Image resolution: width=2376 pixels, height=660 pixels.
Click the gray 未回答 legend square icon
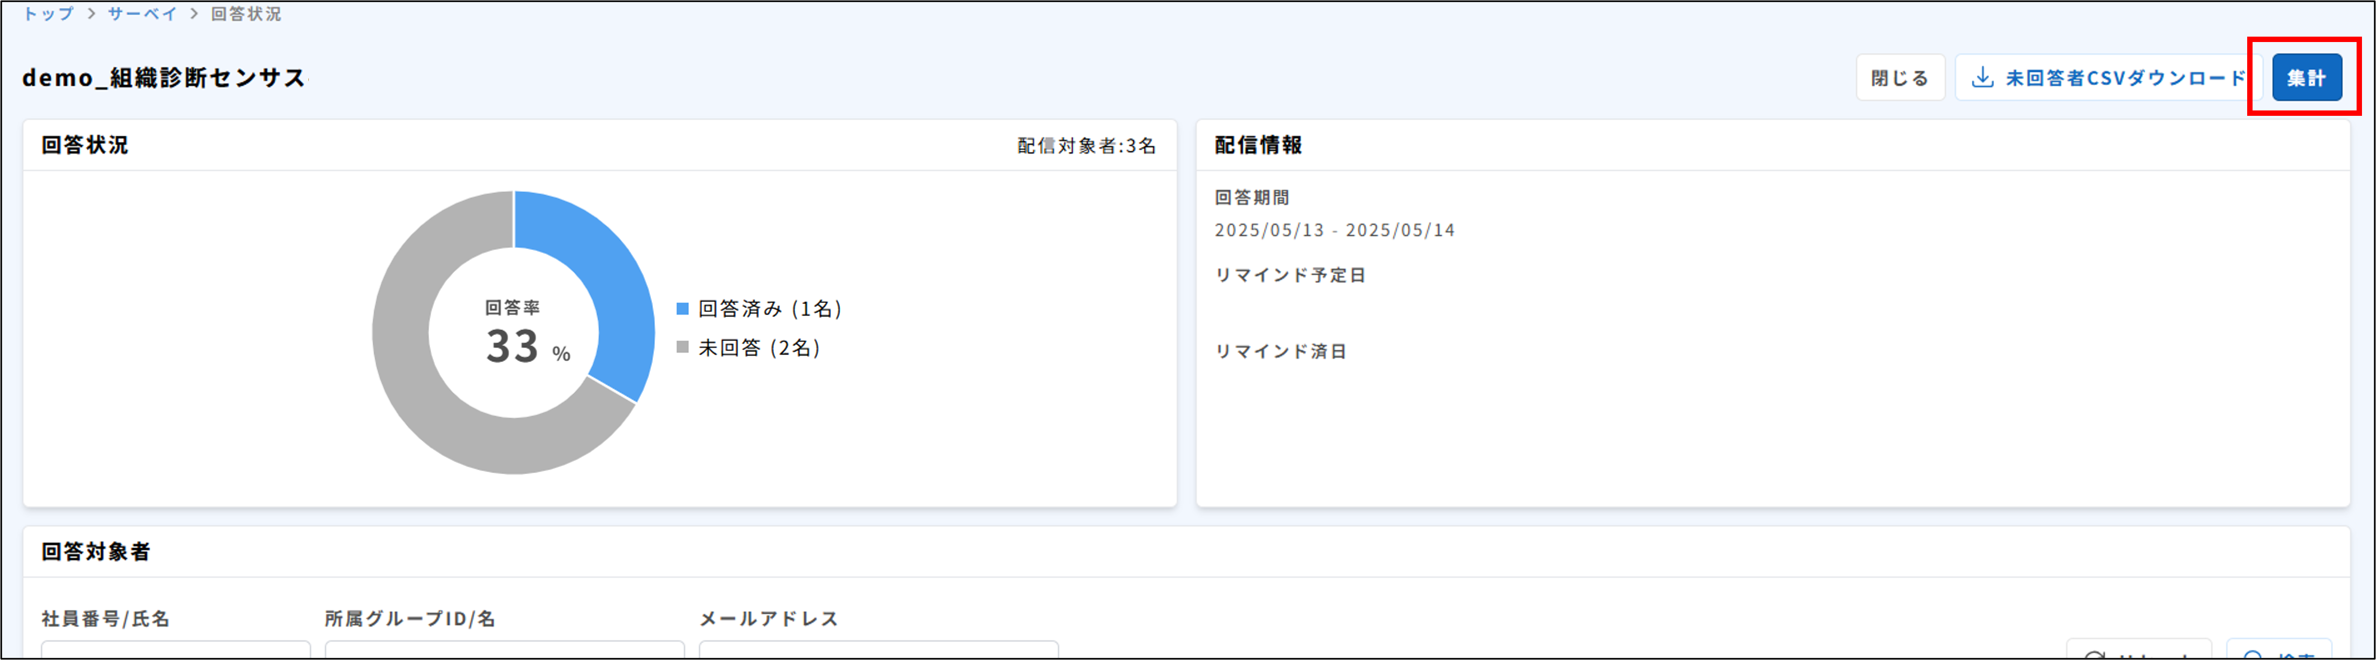(x=683, y=349)
